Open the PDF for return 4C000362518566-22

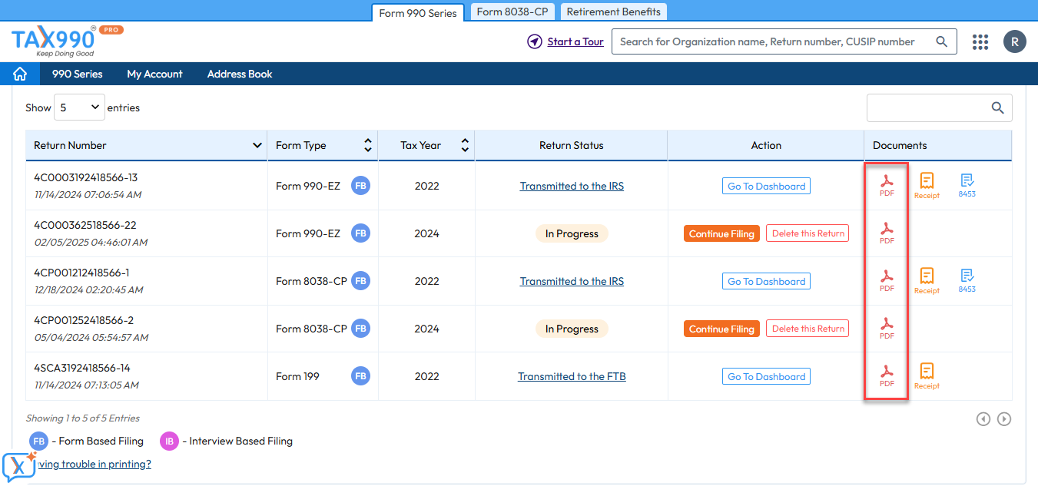[887, 233]
